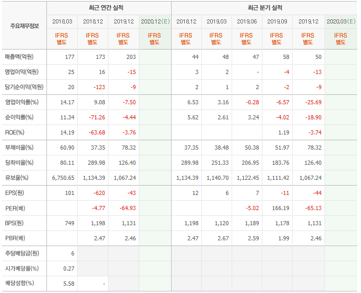Click the quarterly PER value 166.19
361x293 pixels.
tap(281, 208)
